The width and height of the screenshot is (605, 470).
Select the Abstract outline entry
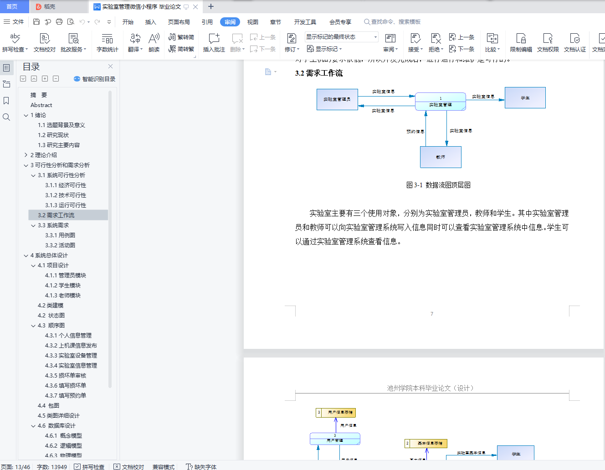tap(41, 105)
